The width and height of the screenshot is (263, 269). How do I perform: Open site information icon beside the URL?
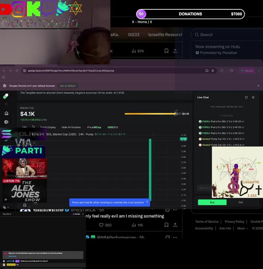[x=25, y=71]
